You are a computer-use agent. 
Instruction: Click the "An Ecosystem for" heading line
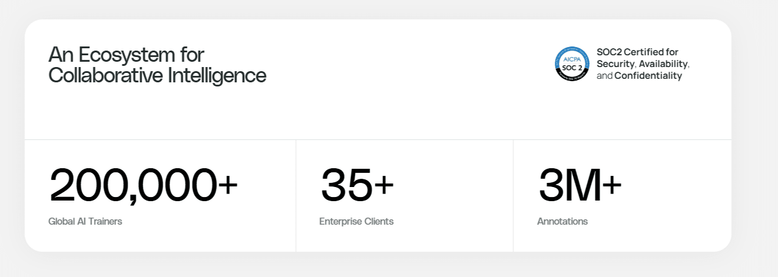(126, 55)
